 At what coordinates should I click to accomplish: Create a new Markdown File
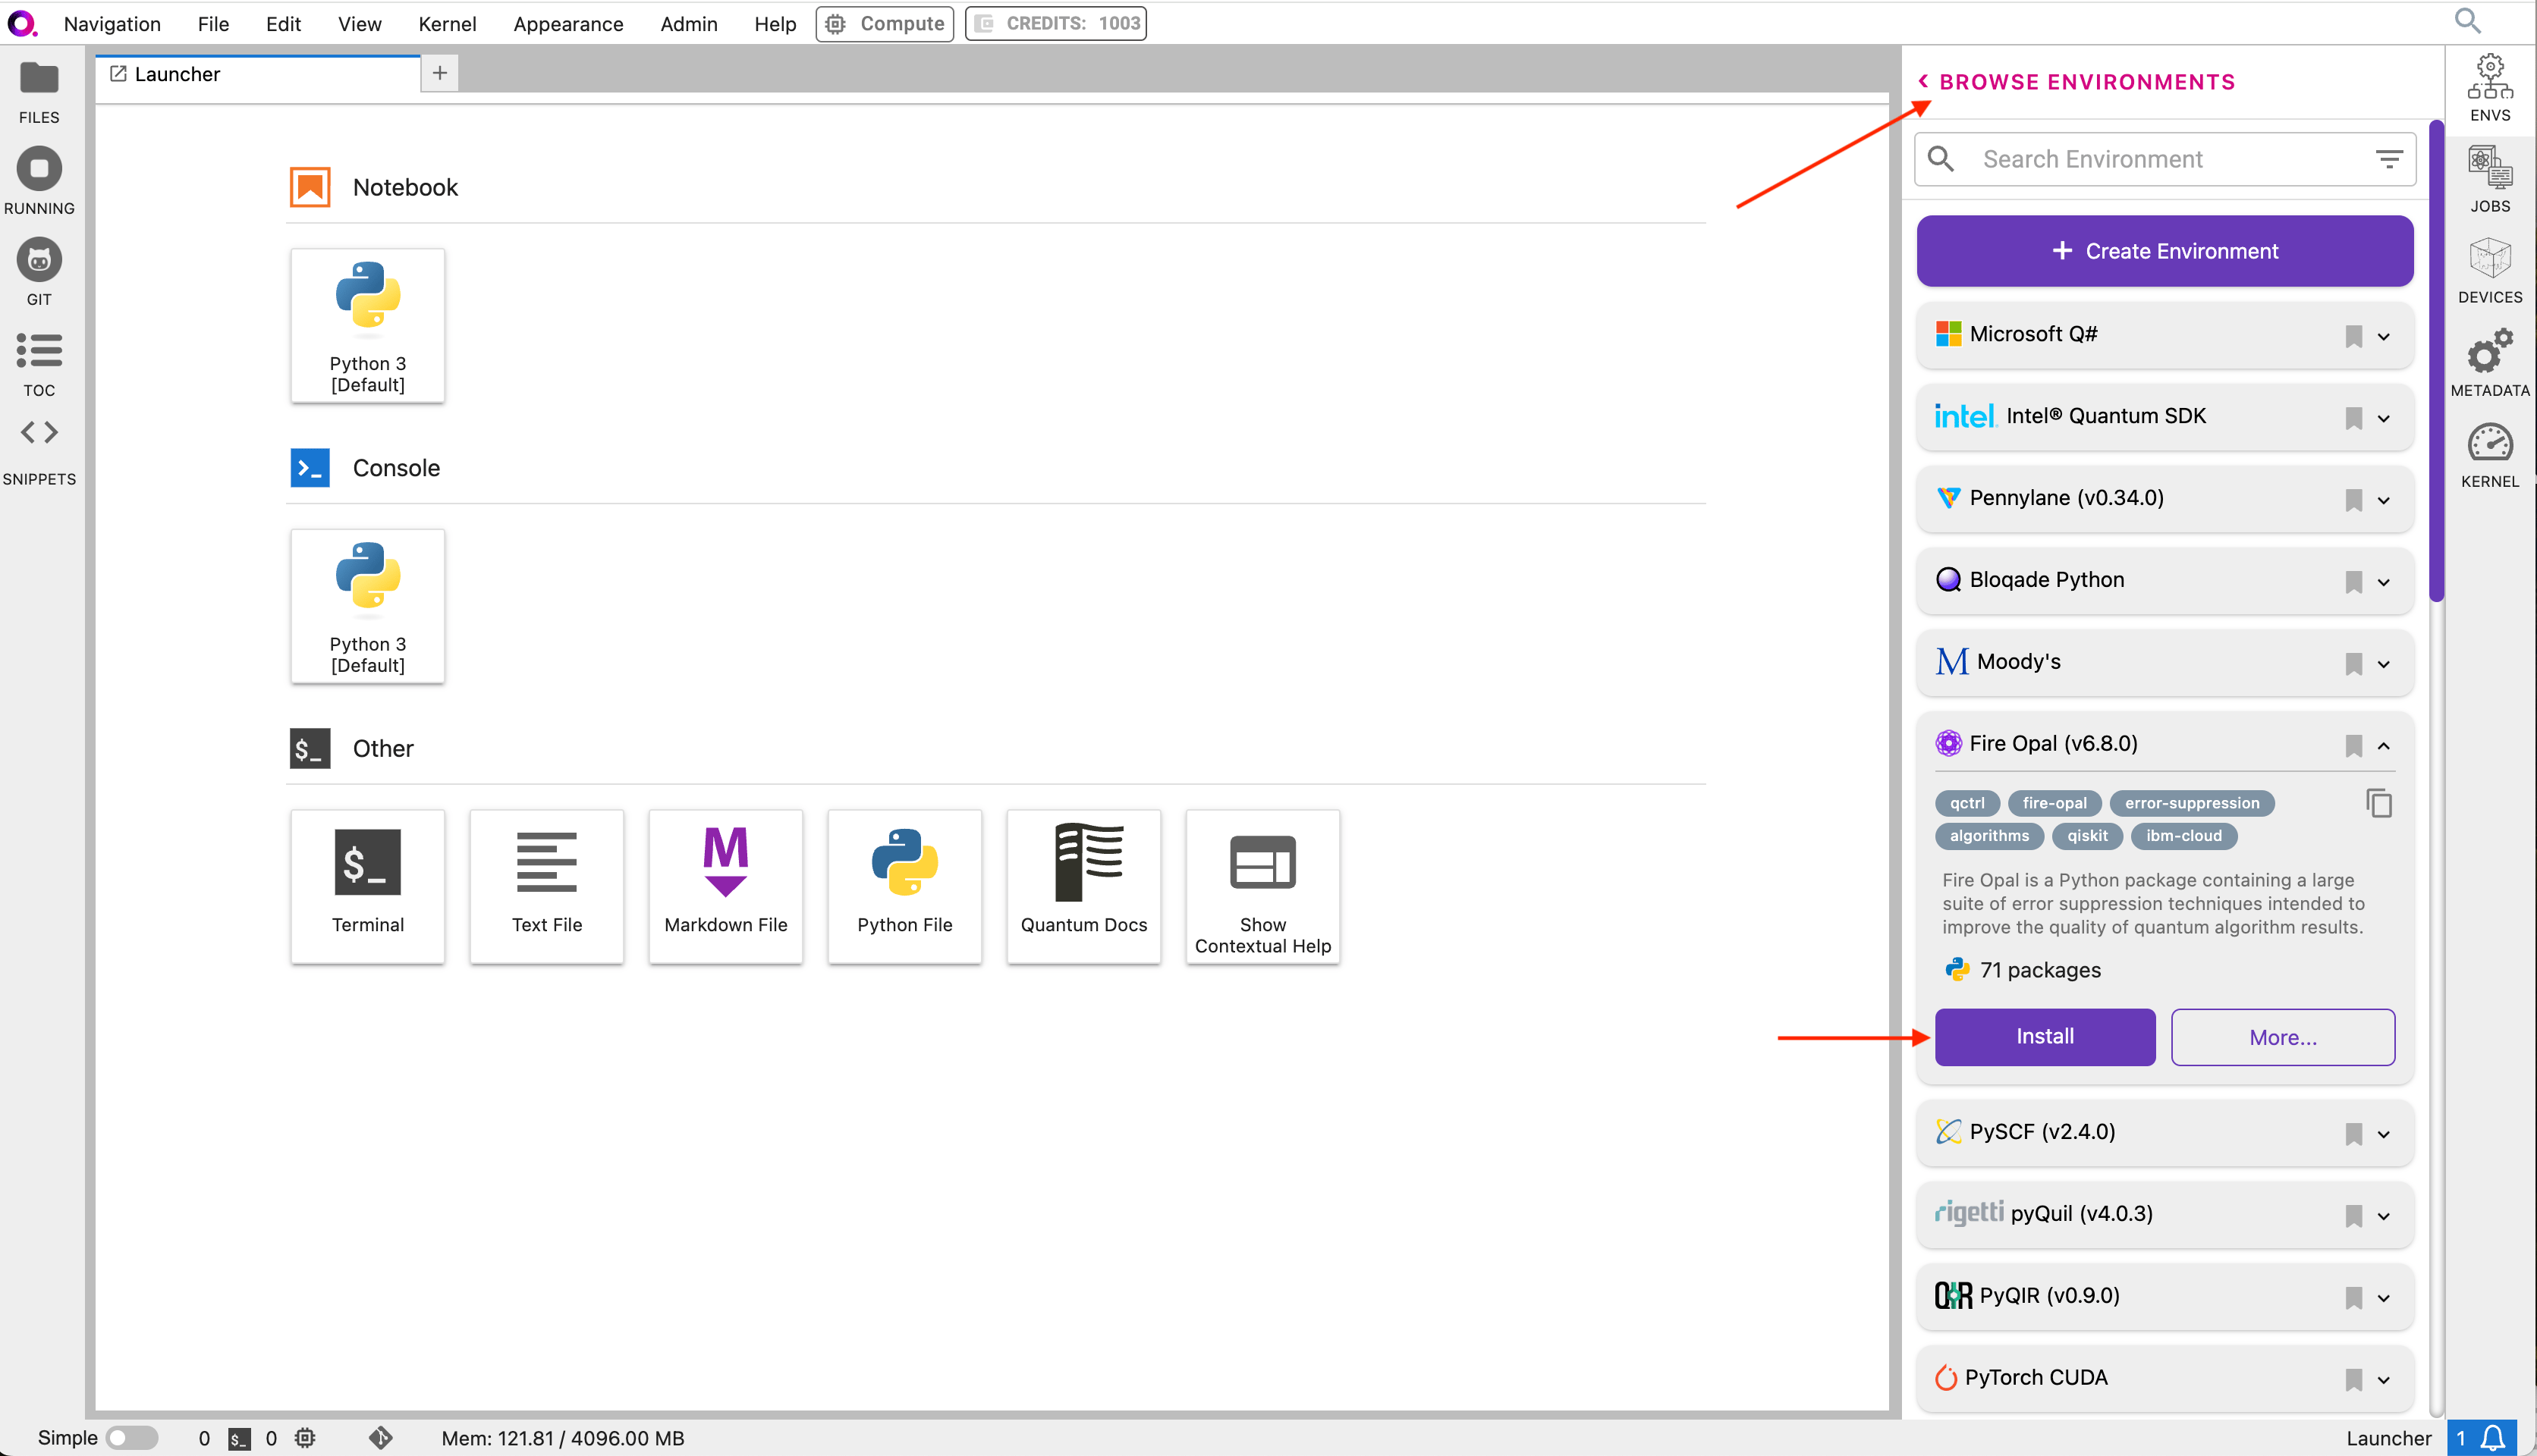[725, 886]
